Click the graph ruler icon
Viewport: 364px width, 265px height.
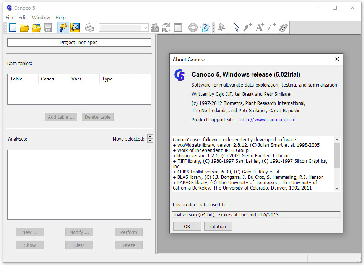75,28
